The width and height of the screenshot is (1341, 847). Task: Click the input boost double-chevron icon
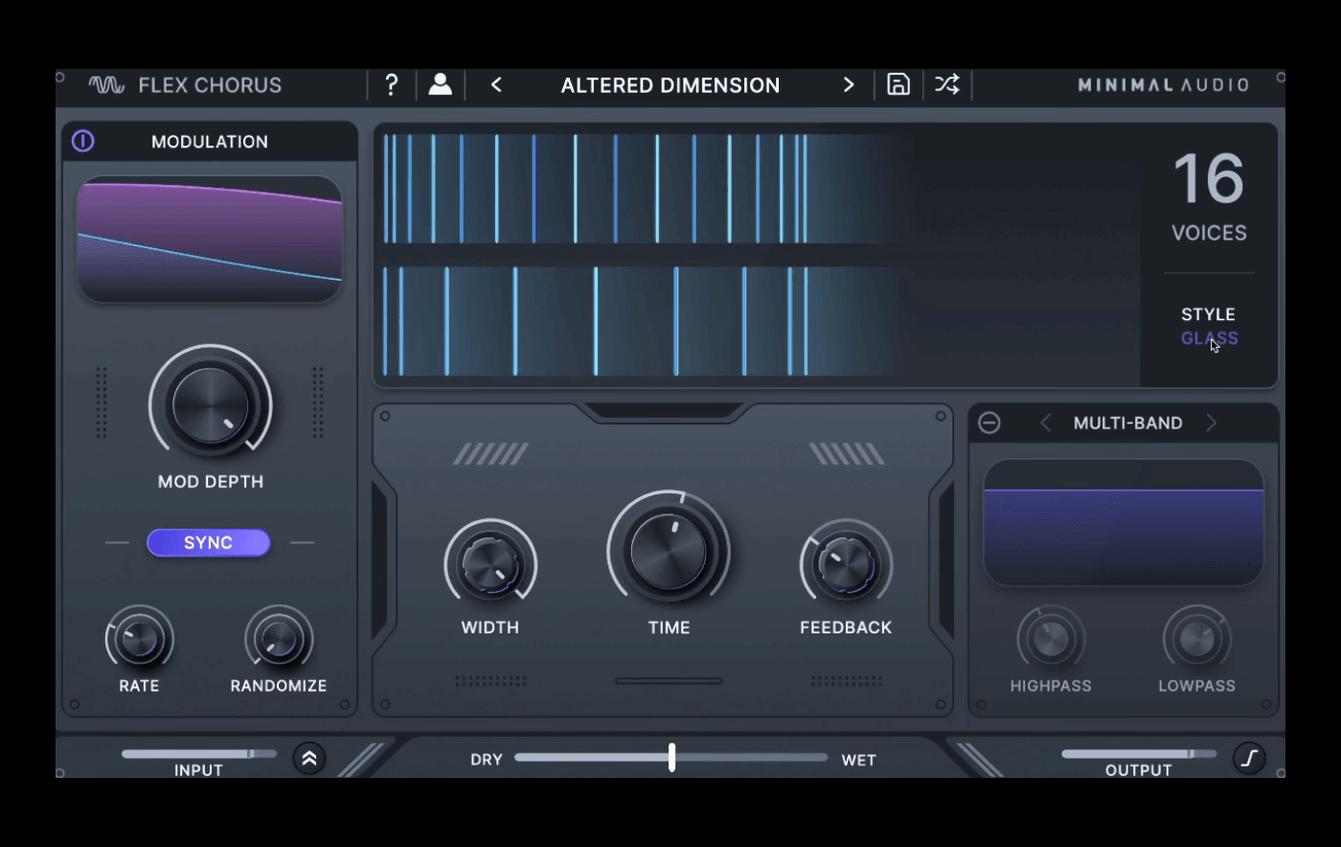309,759
